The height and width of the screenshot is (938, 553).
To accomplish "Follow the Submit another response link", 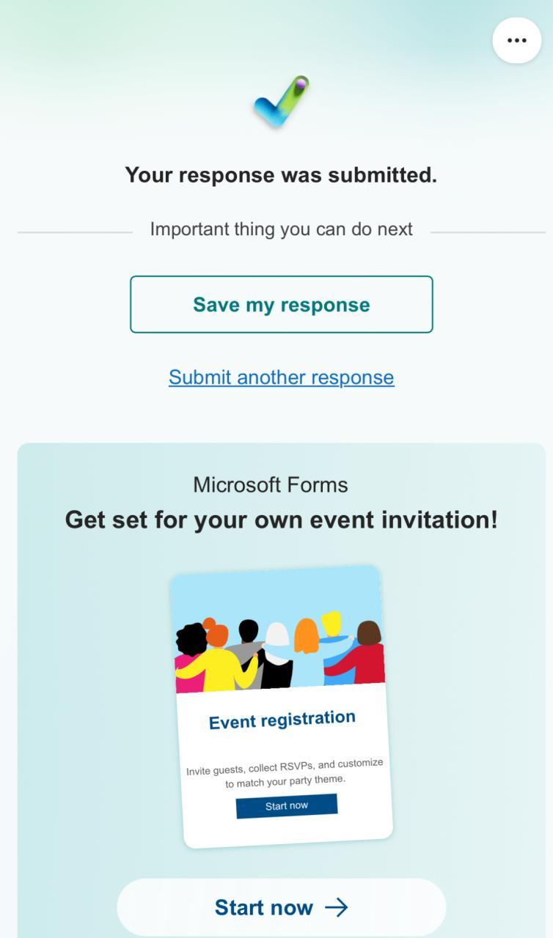I will (x=282, y=377).
